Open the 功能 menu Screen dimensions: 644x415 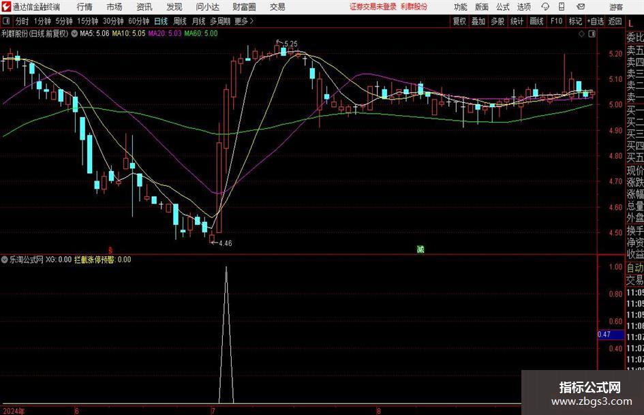pyautogui.click(x=461, y=7)
